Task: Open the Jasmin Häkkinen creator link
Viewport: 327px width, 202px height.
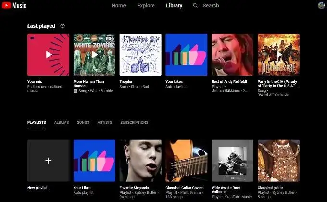Action: click(226, 91)
